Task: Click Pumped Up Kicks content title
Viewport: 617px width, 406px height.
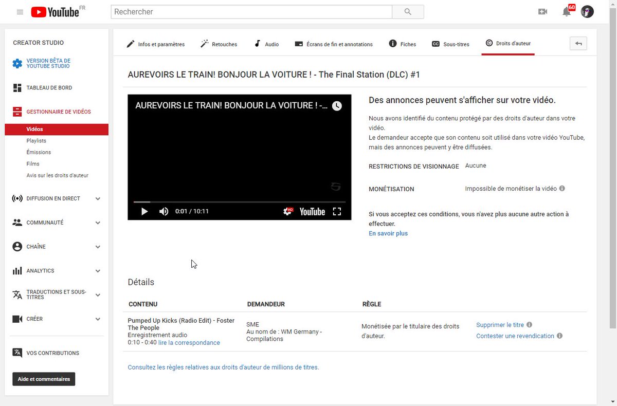Action: pos(181,324)
